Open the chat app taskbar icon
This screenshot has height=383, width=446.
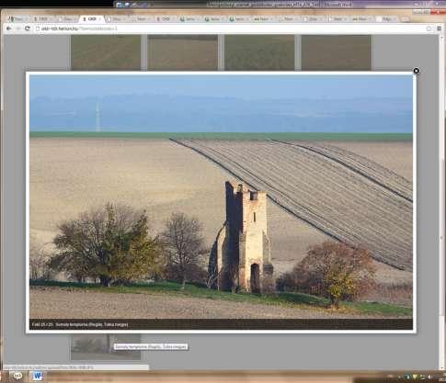17,376
